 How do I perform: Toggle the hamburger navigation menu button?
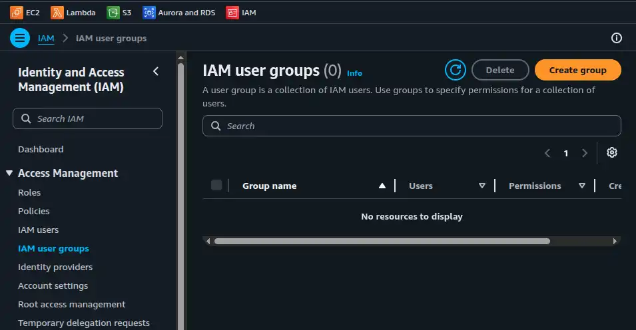click(20, 38)
